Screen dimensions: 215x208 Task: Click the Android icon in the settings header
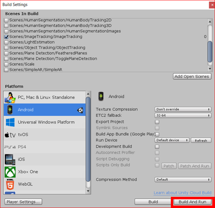tap(101, 96)
